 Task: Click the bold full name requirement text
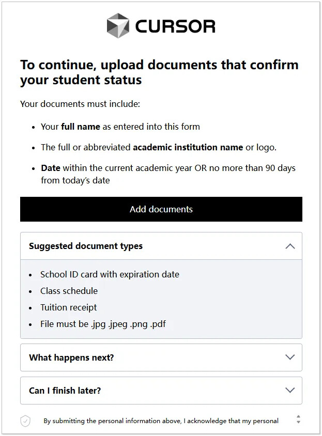click(x=81, y=127)
